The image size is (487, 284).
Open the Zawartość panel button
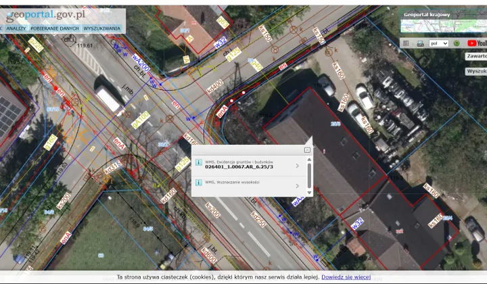pos(476,56)
